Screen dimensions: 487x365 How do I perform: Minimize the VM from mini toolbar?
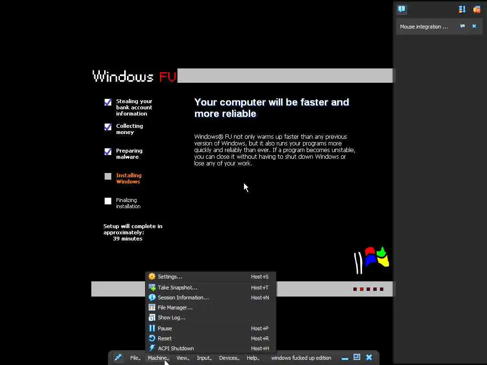(x=345, y=358)
